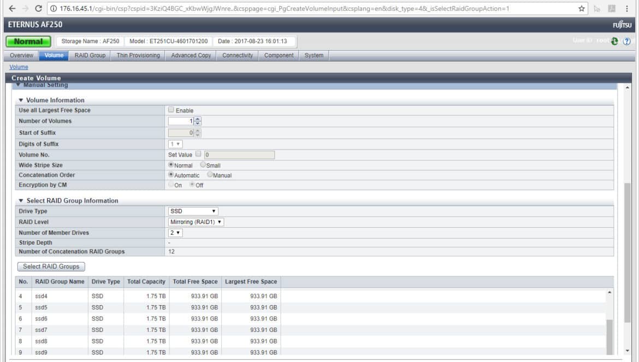Tick the Volume No. Set Value checkbox

[x=198, y=154]
